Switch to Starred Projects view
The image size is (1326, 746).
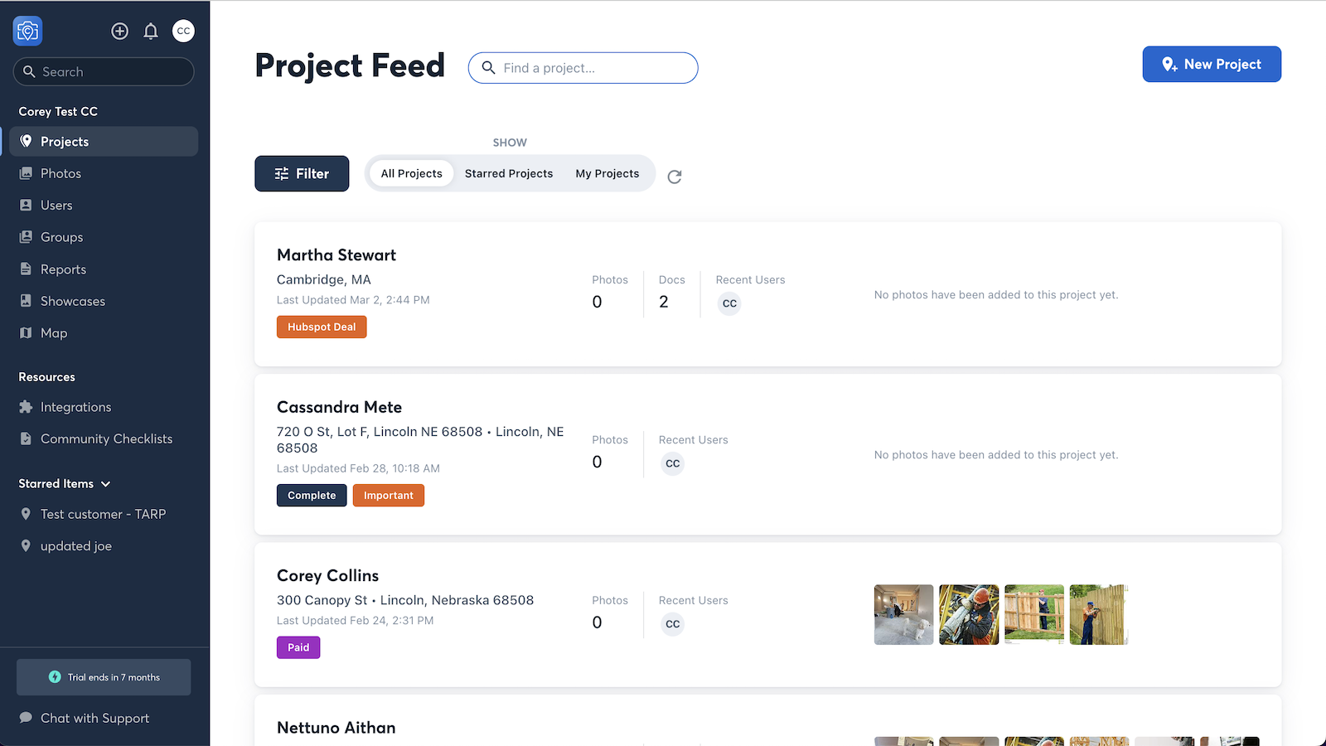508,173
